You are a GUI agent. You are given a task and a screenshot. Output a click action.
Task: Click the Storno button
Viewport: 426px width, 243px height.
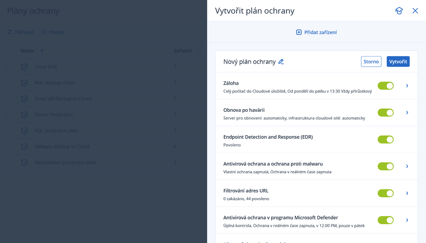pyautogui.click(x=371, y=62)
